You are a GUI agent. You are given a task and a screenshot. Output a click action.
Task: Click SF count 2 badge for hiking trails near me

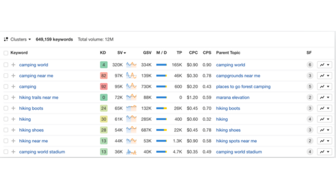pyautogui.click(x=310, y=98)
